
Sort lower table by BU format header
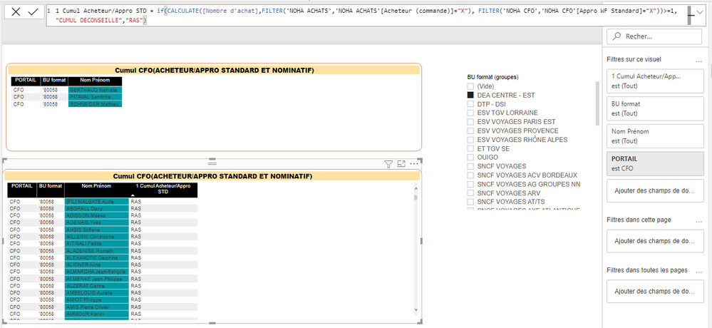(51, 190)
